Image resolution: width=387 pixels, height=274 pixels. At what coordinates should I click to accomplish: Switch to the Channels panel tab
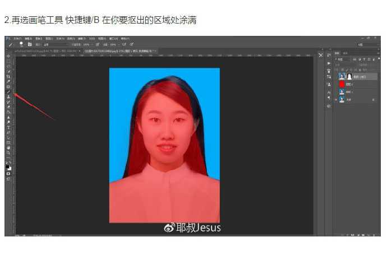tap(345, 53)
